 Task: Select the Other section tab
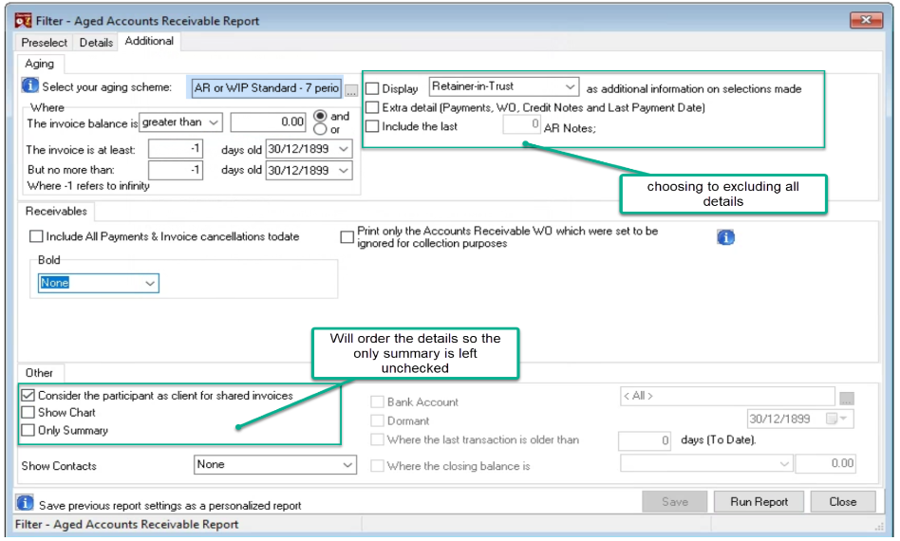pyautogui.click(x=39, y=373)
